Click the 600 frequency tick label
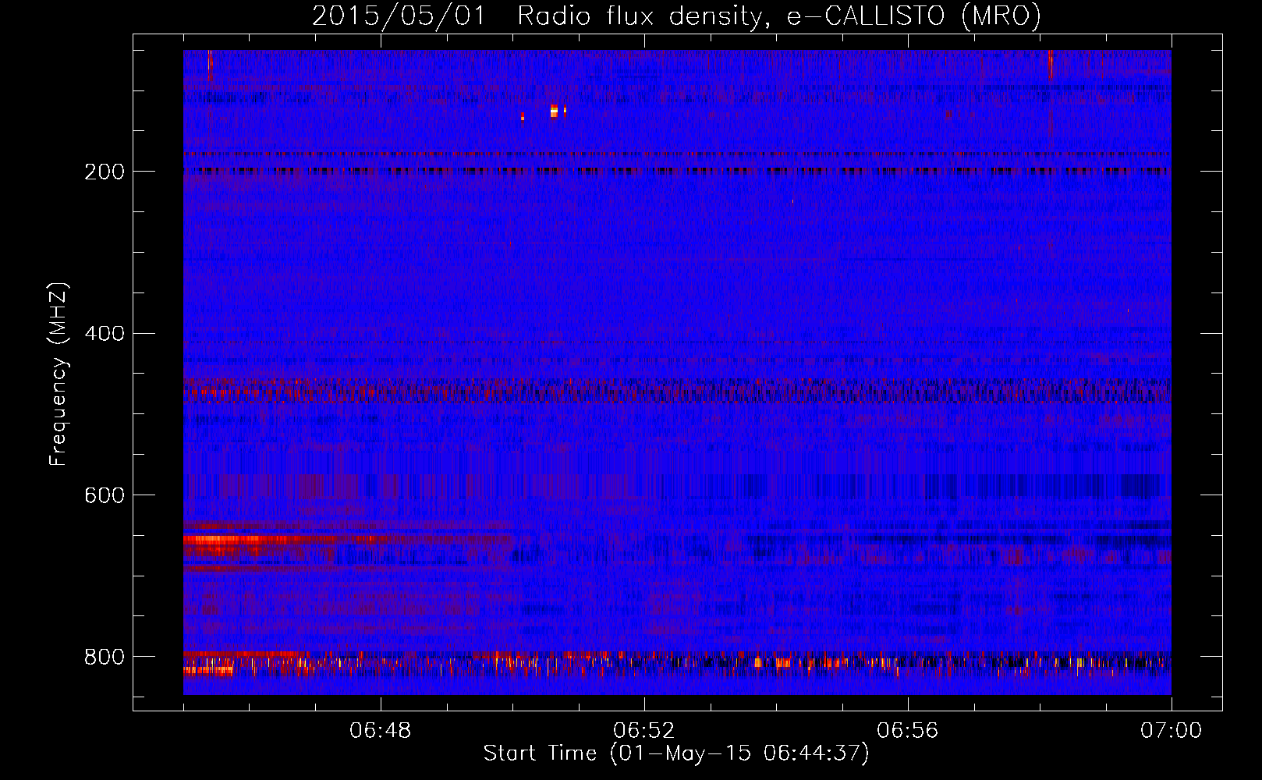Screen dimensions: 1262x780 pyautogui.click(x=105, y=496)
